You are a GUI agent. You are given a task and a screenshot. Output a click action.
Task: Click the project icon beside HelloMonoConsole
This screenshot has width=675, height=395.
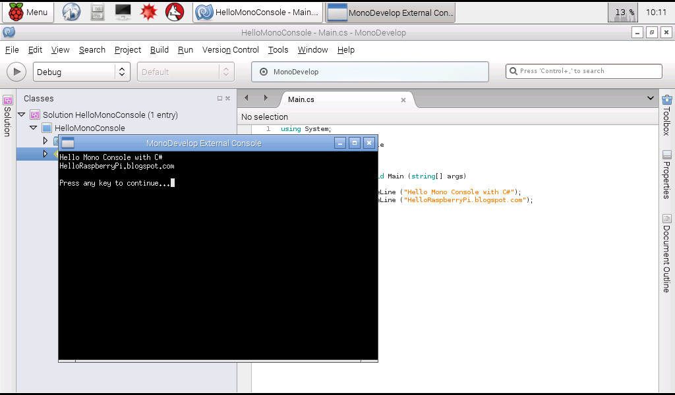coord(47,128)
